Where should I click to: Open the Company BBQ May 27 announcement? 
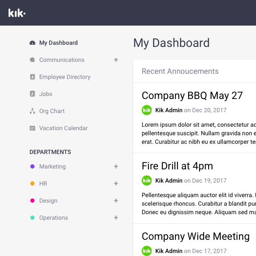(x=192, y=96)
